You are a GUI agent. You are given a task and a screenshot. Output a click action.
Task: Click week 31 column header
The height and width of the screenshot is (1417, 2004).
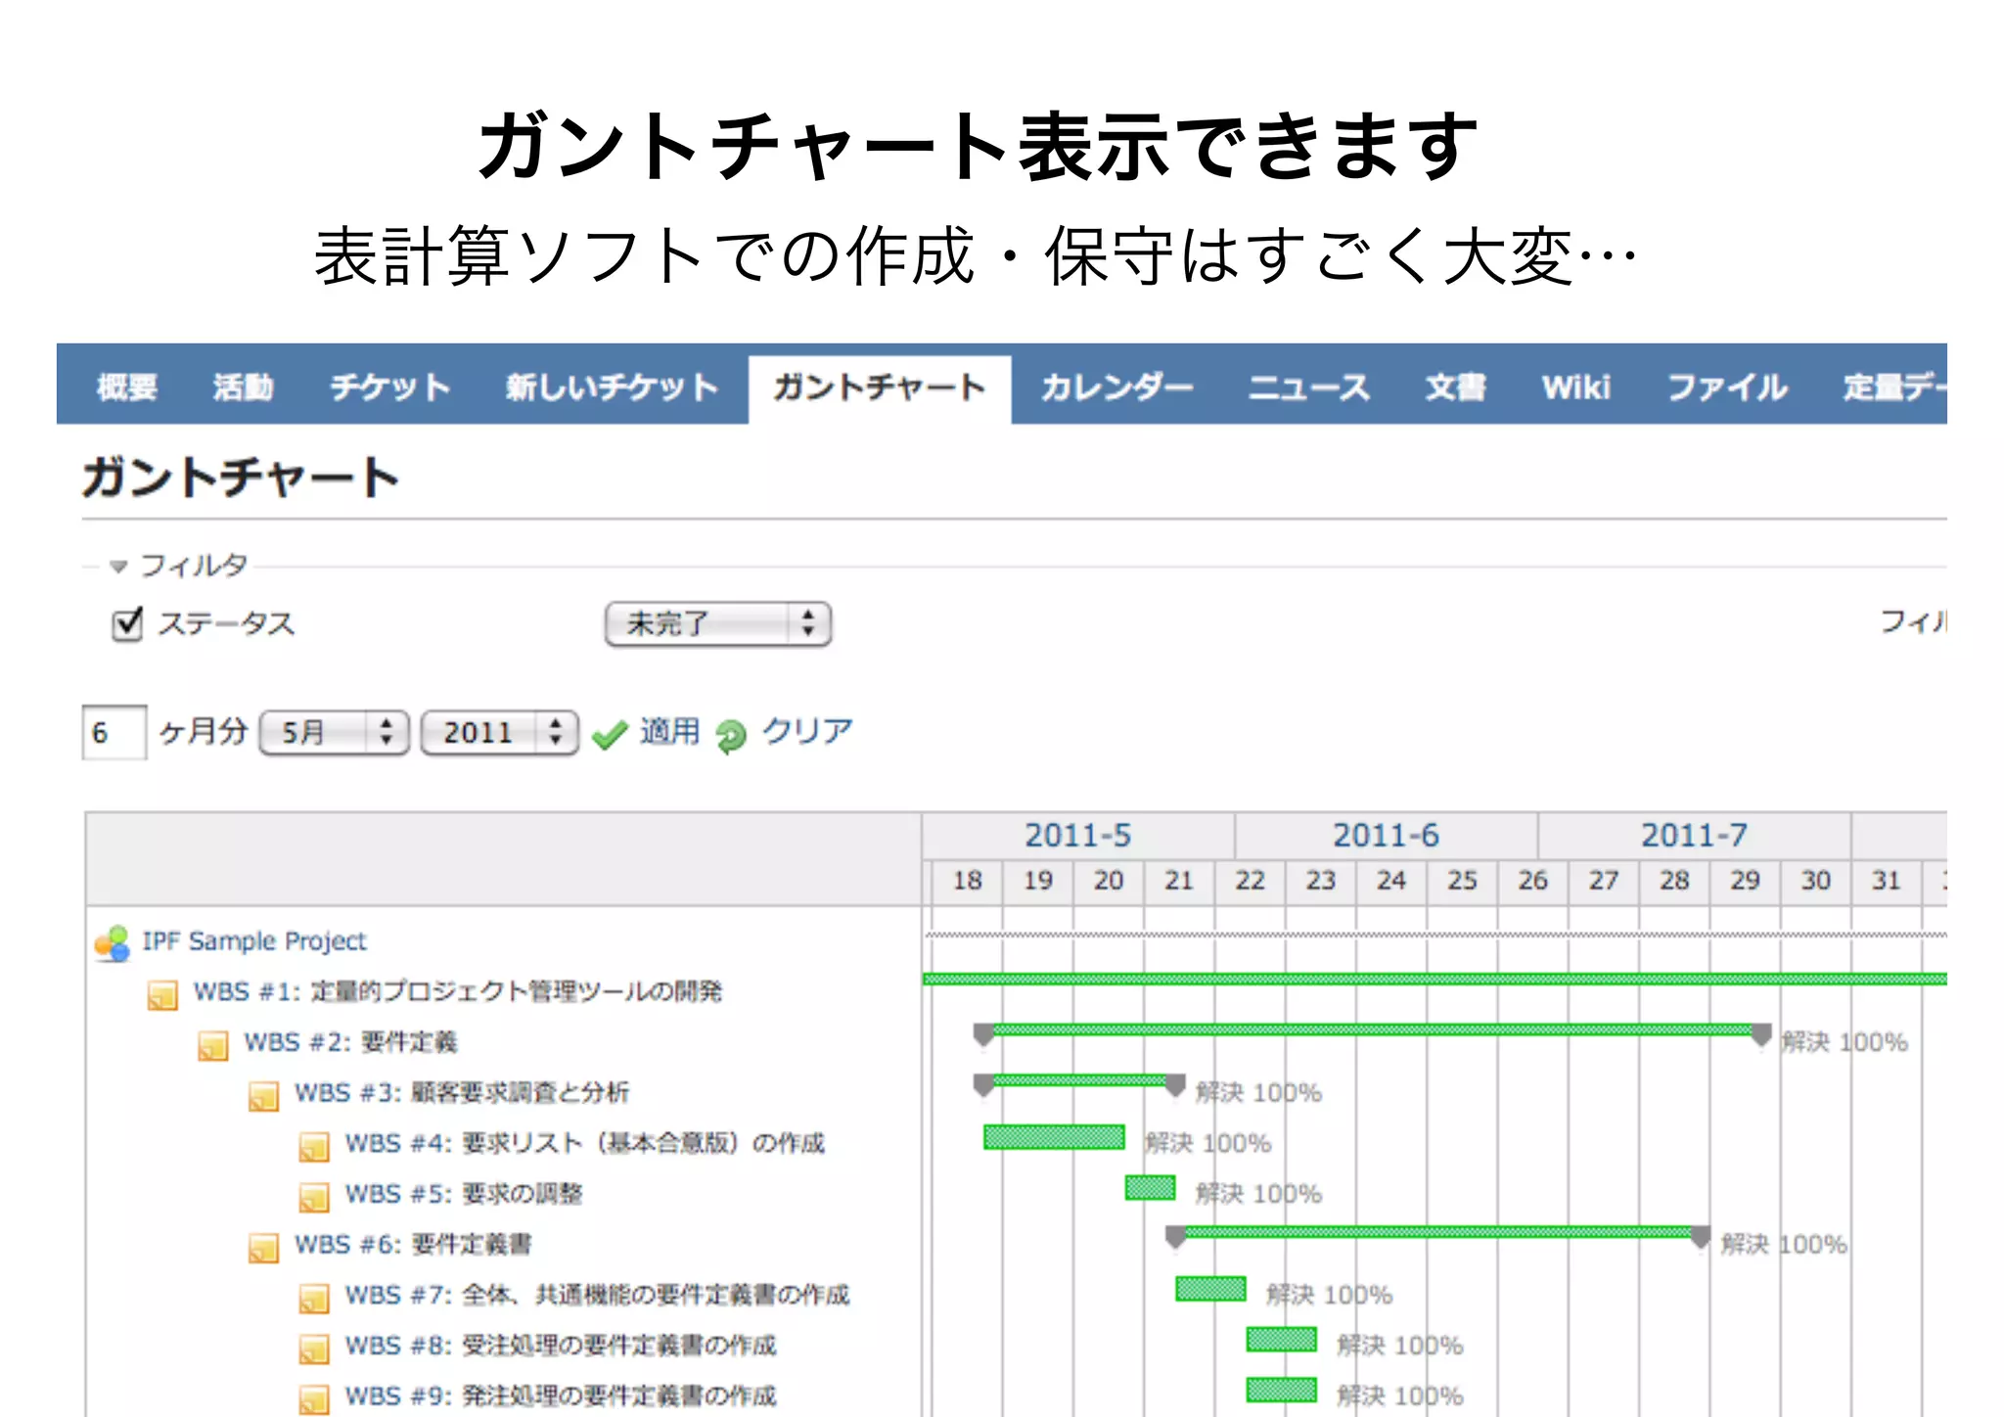point(1886,881)
